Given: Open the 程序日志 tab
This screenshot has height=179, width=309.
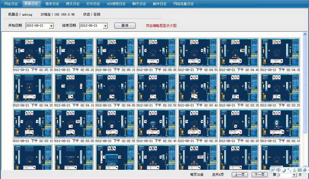Looking at the screenshot, I should point(52,4).
